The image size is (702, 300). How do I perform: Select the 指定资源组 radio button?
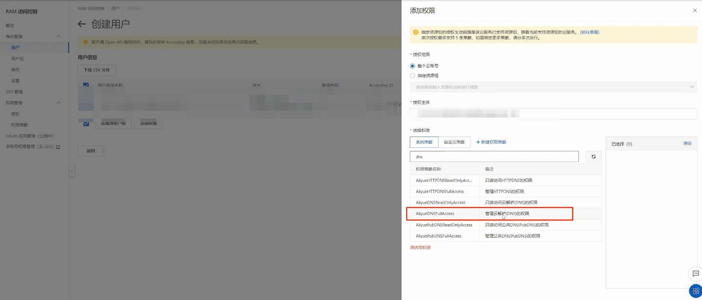tap(412, 75)
